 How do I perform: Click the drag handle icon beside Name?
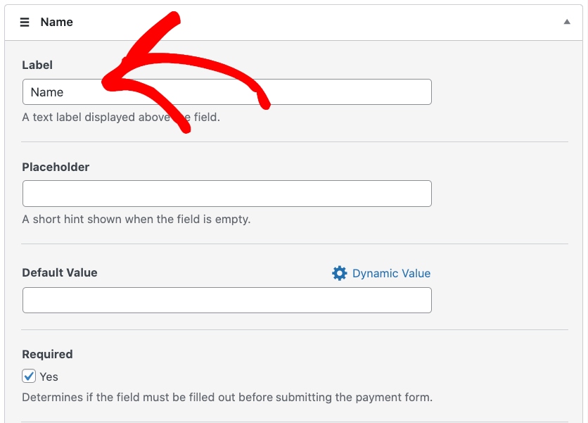pyautogui.click(x=25, y=23)
